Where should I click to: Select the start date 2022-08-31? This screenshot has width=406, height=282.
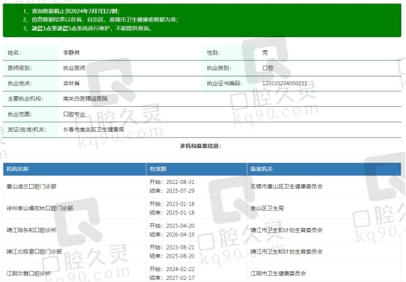point(180,182)
